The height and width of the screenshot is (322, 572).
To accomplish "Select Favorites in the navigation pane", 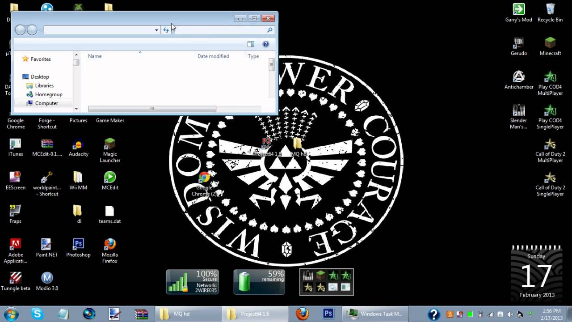I will (41, 59).
